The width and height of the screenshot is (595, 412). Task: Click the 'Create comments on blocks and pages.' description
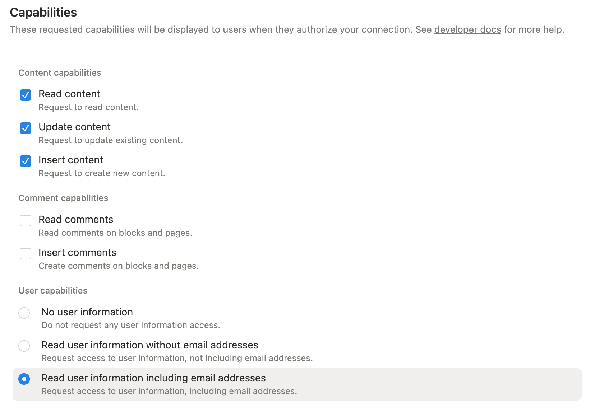click(x=119, y=266)
